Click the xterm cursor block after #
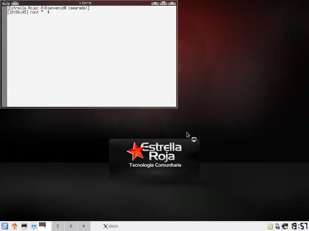309x231 pixels. click(55, 12)
